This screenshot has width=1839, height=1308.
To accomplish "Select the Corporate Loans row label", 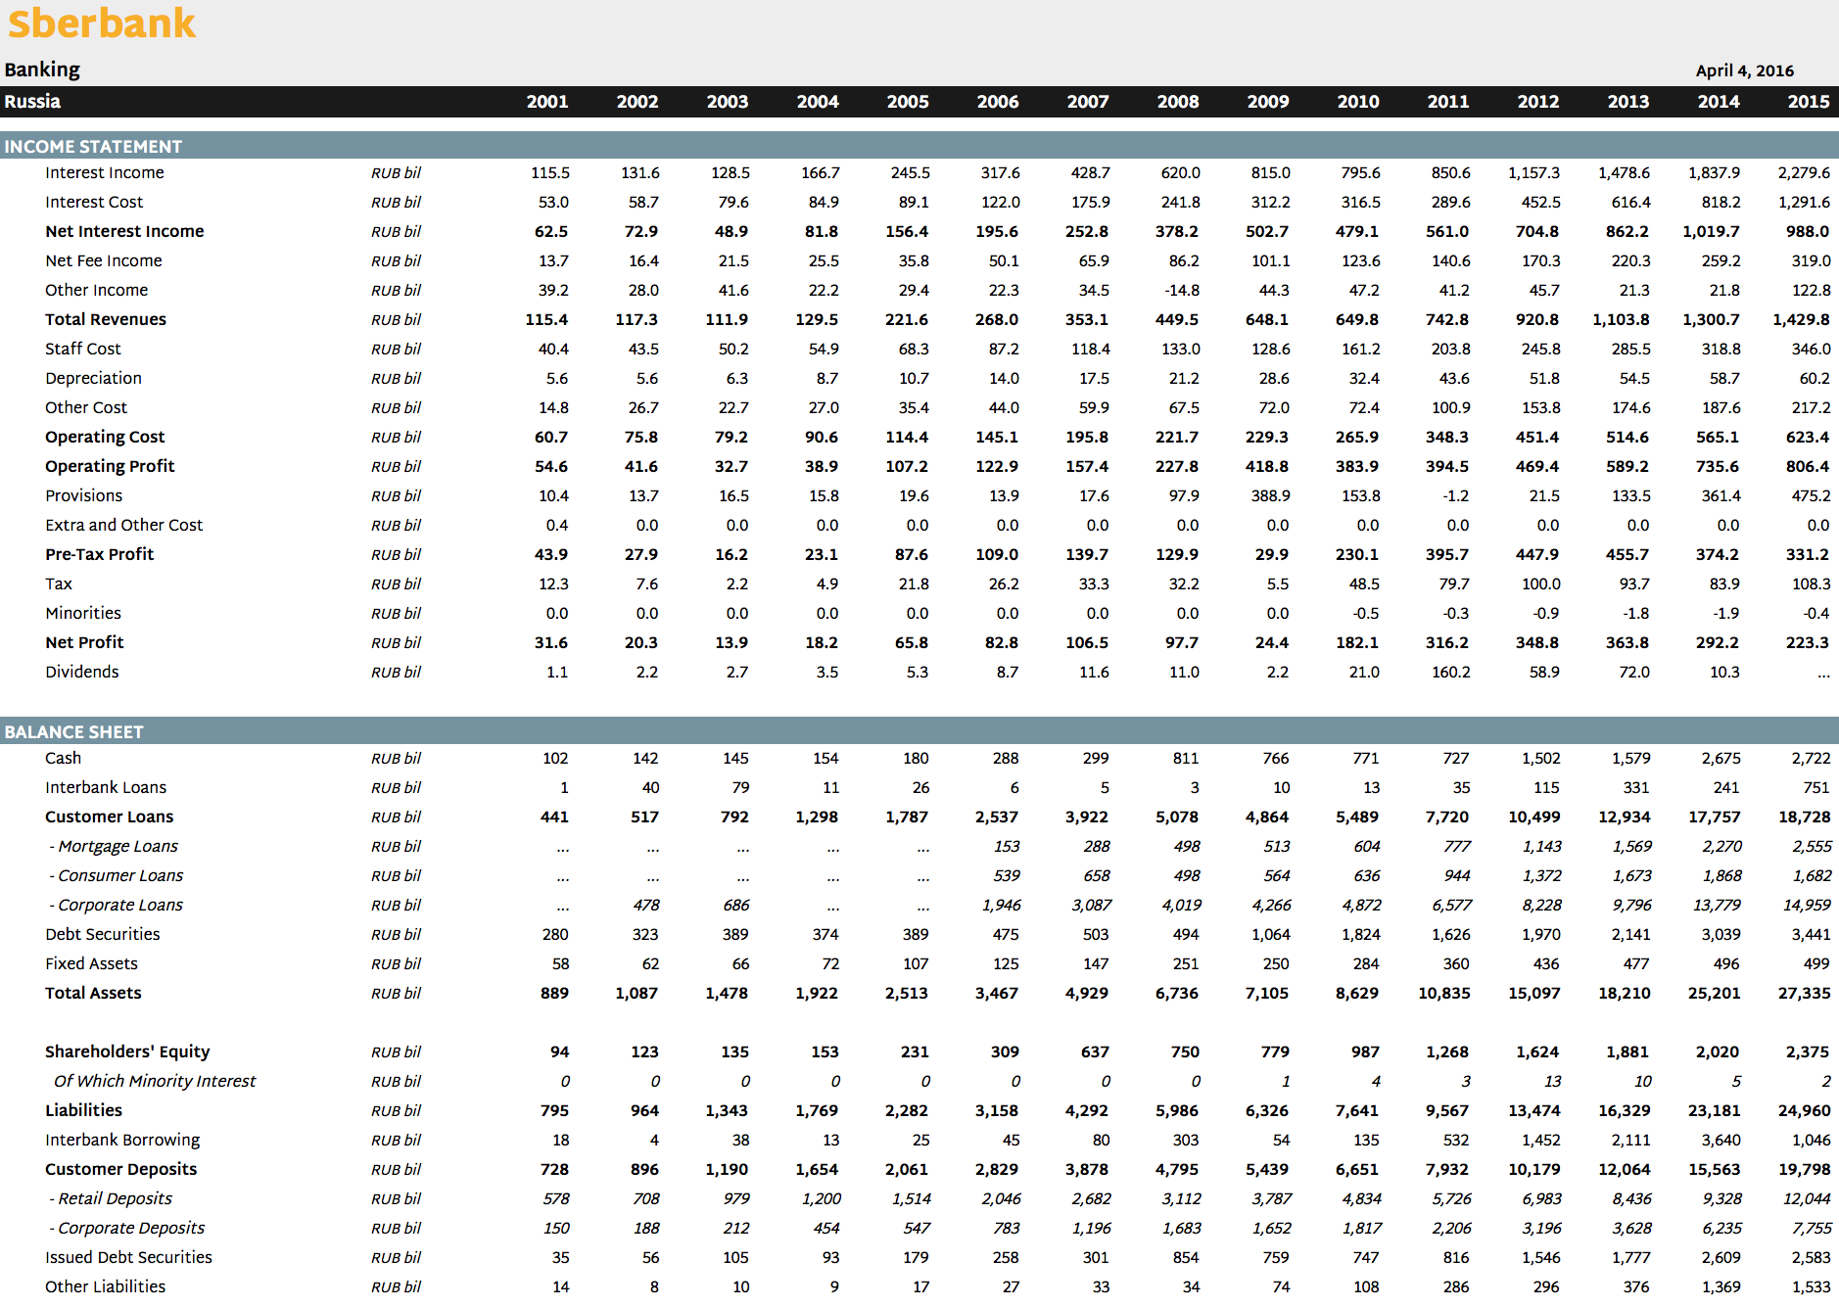I will tap(116, 906).
